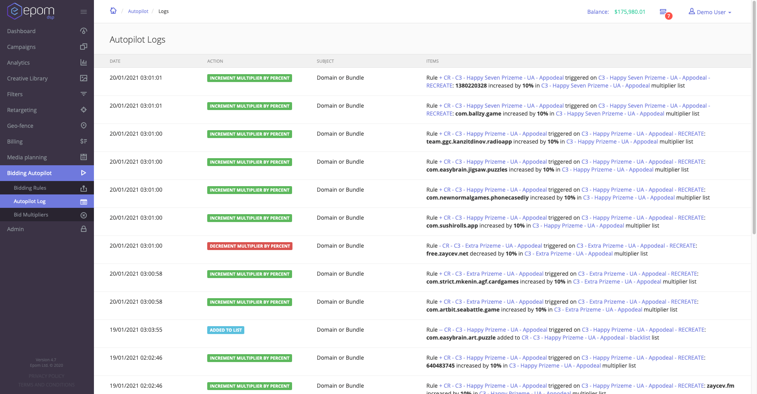
Task: Open the CR - C3 blacklist list link
Action: click(586, 338)
